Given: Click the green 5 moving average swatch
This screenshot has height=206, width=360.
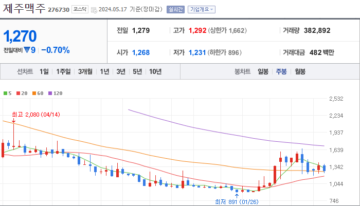Looking at the screenshot, I should [x=5, y=93].
